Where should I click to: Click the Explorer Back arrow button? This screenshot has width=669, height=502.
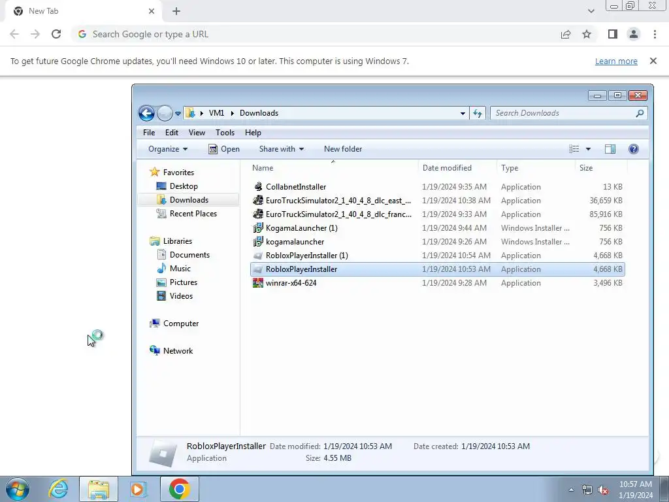(x=146, y=113)
